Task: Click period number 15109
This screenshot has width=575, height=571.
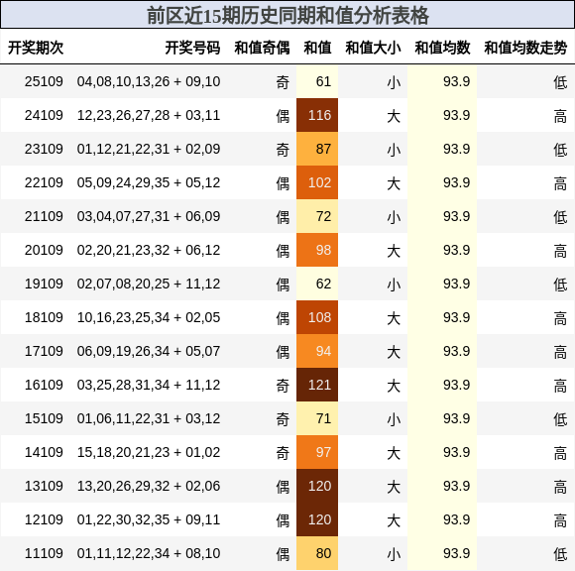Action: tap(44, 418)
